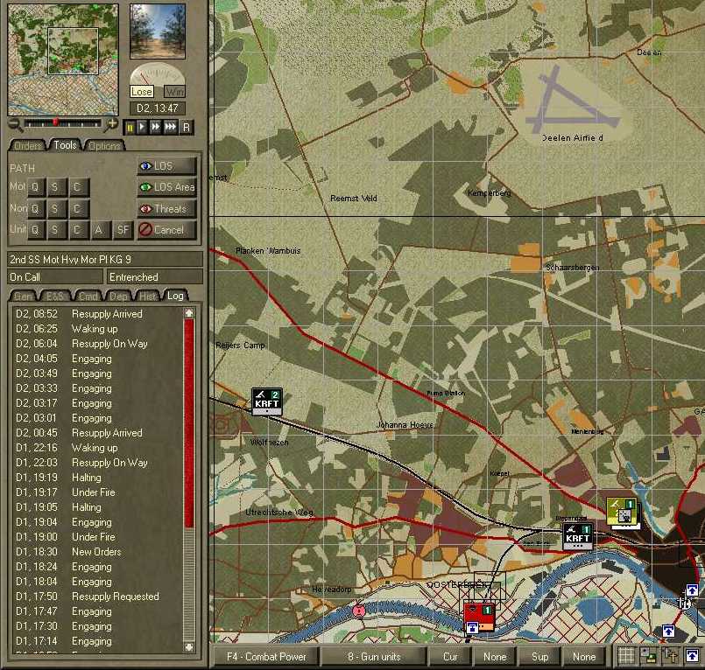Image resolution: width=705 pixels, height=670 pixels.
Task: Click the blue arrow icon in bottom toolbar
Action: [x=692, y=657]
